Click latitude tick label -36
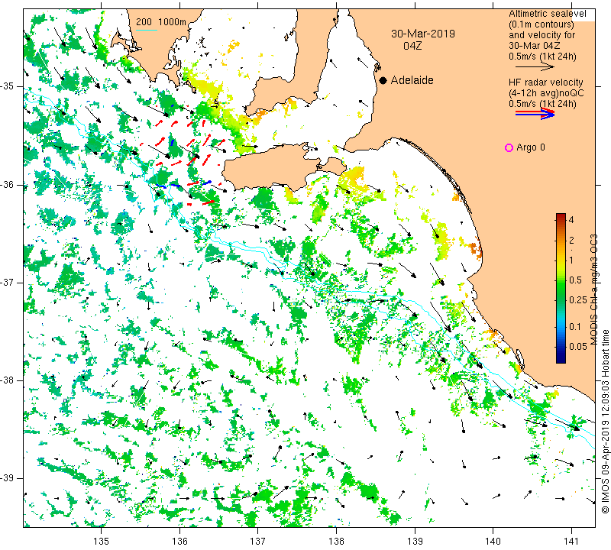The image size is (611, 550). tap(7, 184)
